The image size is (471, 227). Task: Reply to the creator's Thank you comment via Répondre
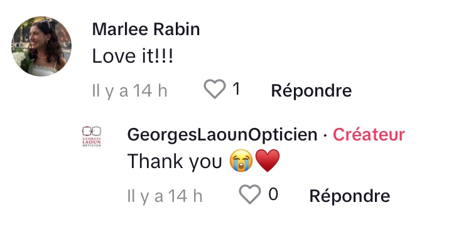point(350,196)
